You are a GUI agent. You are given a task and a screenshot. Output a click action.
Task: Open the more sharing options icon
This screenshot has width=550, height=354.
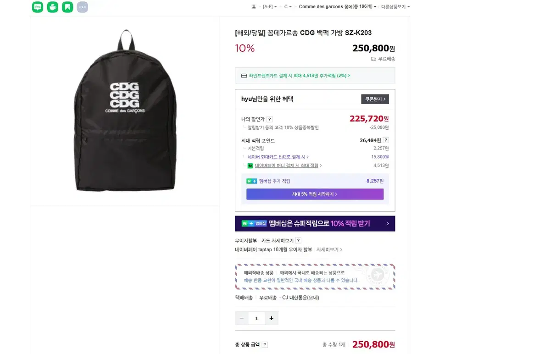(x=82, y=7)
